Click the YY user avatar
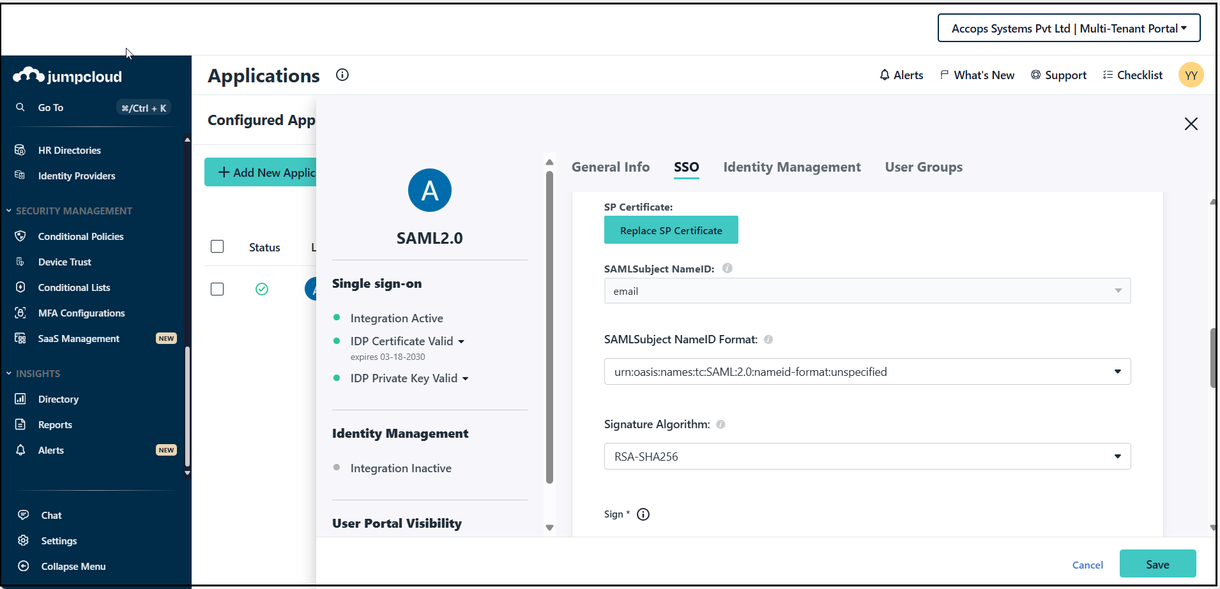 (1191, 75)
